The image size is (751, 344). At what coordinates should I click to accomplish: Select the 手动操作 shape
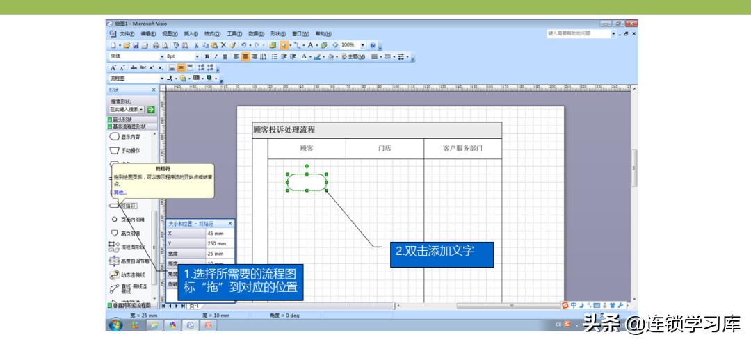124,151
